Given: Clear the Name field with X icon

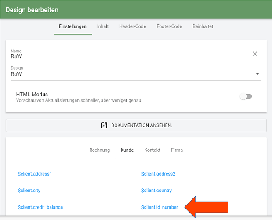Looking at the screenshot, I should [255, 54].
